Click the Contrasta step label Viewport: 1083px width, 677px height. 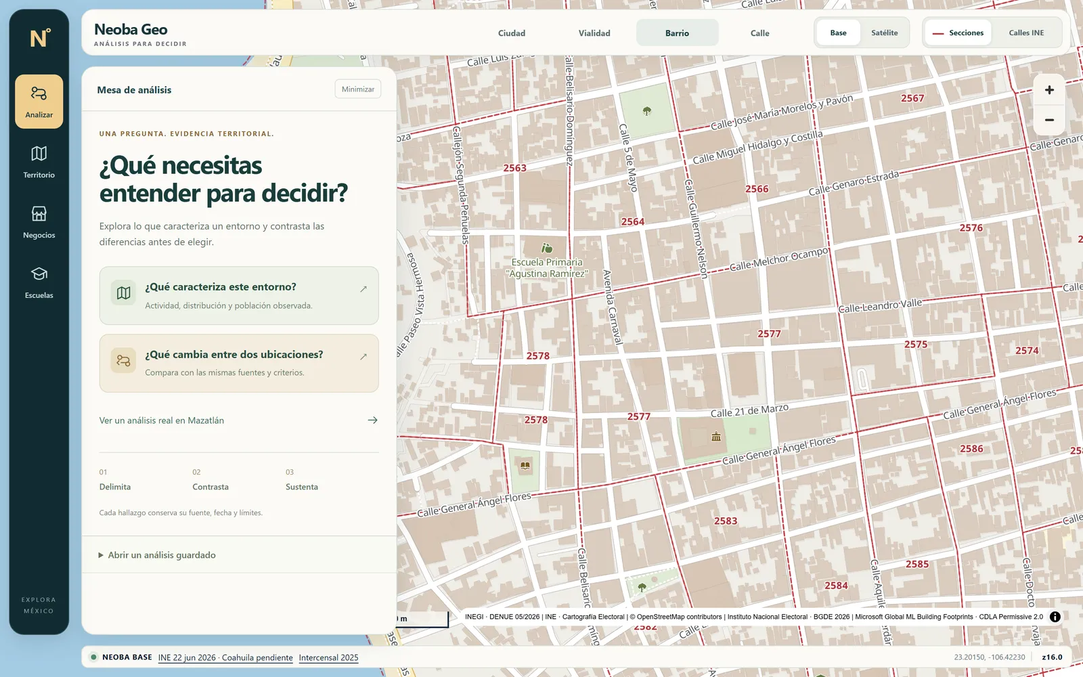point(211,487)
